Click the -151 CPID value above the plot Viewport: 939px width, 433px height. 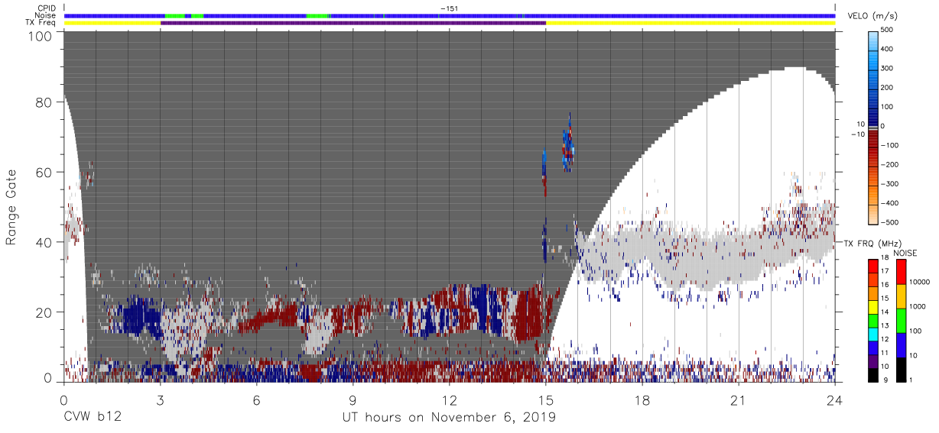point(450,8)
